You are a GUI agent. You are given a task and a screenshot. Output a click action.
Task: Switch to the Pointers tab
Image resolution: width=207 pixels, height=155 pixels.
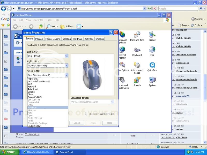[39, 39]
